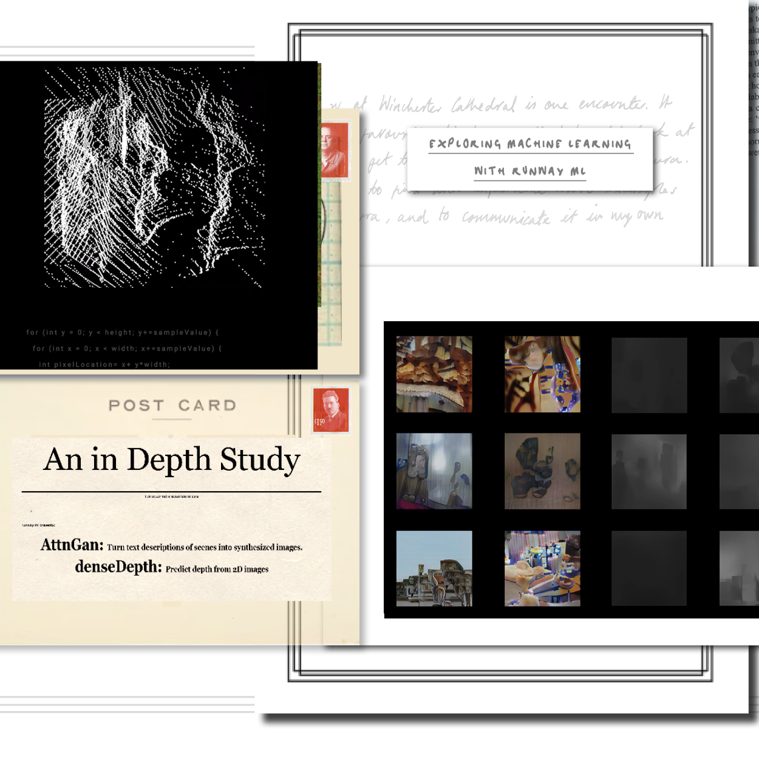Viewport: 759px width, 759px height.
Task: Select the glitched blue-and-brown AttnGAN image
Action: pos(542,374)
